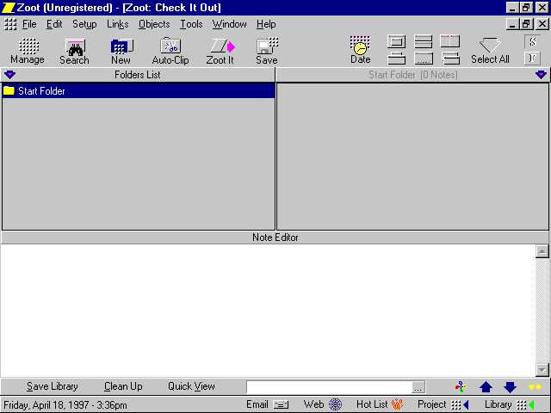Click the Email icon in status bar
Image resolution: width=551 pixels, height=413 pixels.
pyautogui.click(x=282, y=404)
